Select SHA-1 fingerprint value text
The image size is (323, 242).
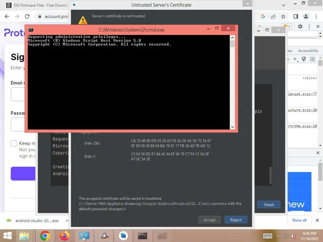coord(170,156)
